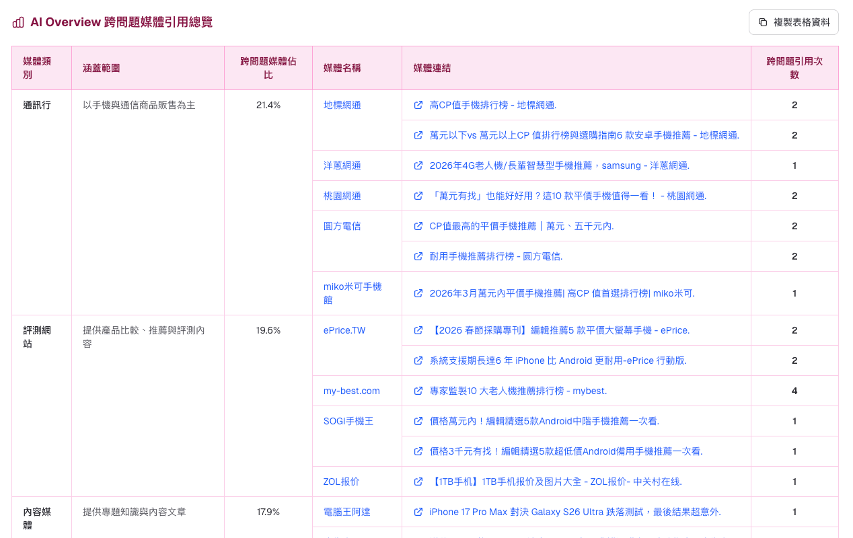853x538 pixels.
Task: Click external link icon beside ePrice 春節採購專刊 article
Action: 418,330
